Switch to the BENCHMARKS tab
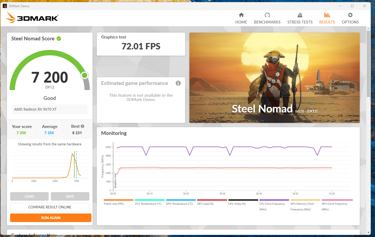 point(267,22)
